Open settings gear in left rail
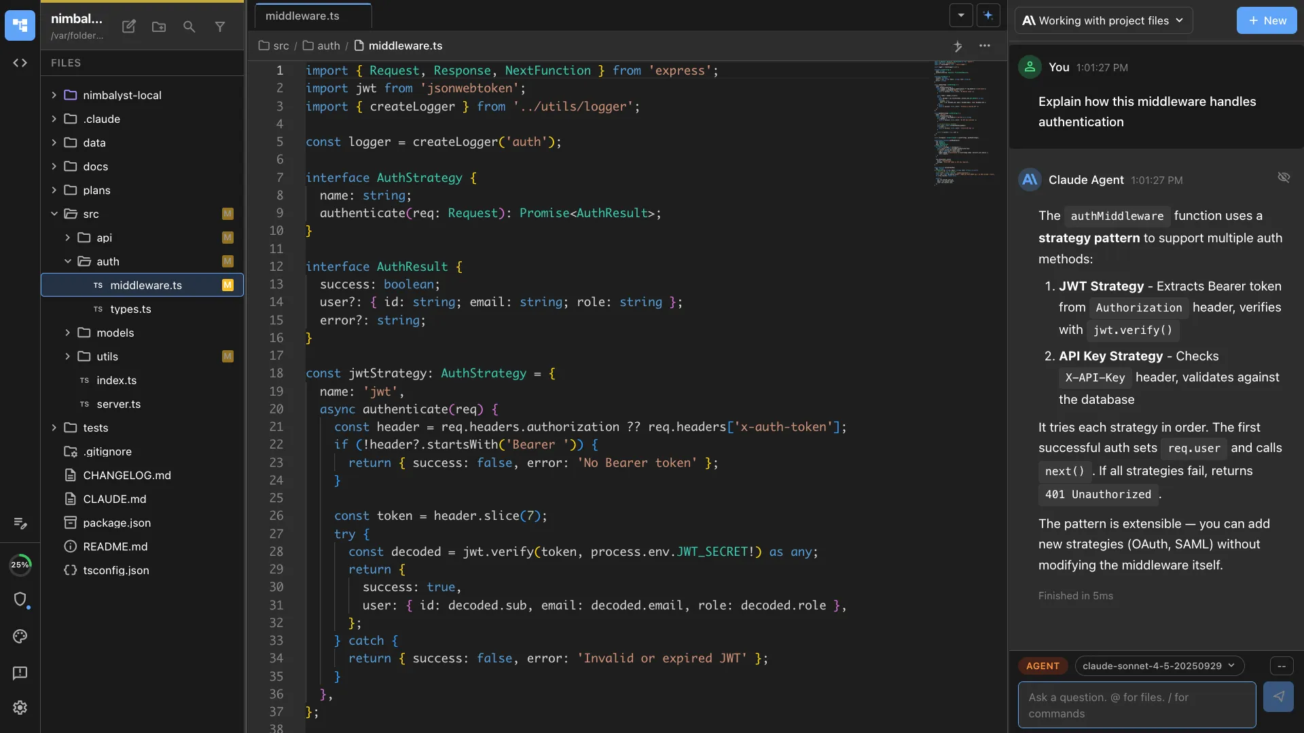This screenshot has width=1304, height=733. 20,707
